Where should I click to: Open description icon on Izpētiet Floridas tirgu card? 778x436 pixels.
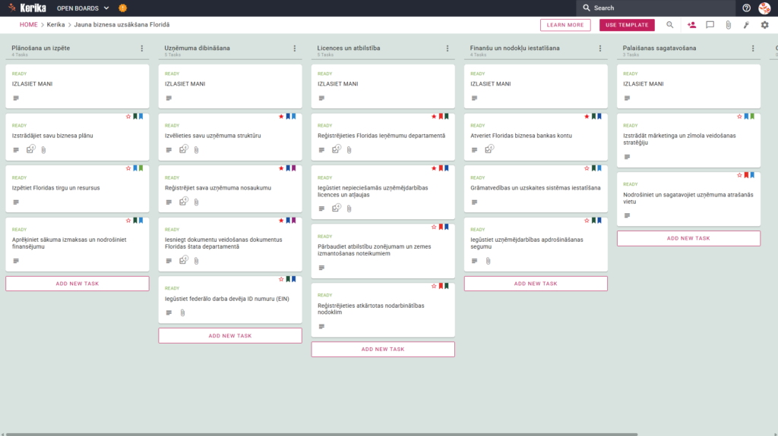(x=16, y=202)
